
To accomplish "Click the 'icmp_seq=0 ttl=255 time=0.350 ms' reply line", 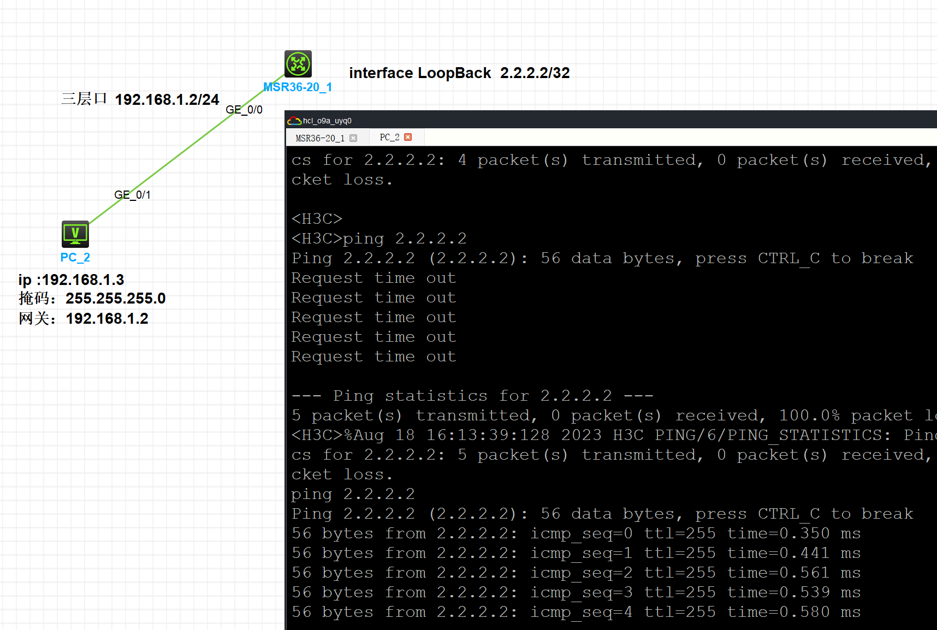I will point(576,533).
